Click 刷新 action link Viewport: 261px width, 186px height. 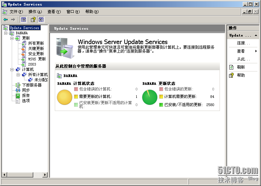[x=241, y=67]
